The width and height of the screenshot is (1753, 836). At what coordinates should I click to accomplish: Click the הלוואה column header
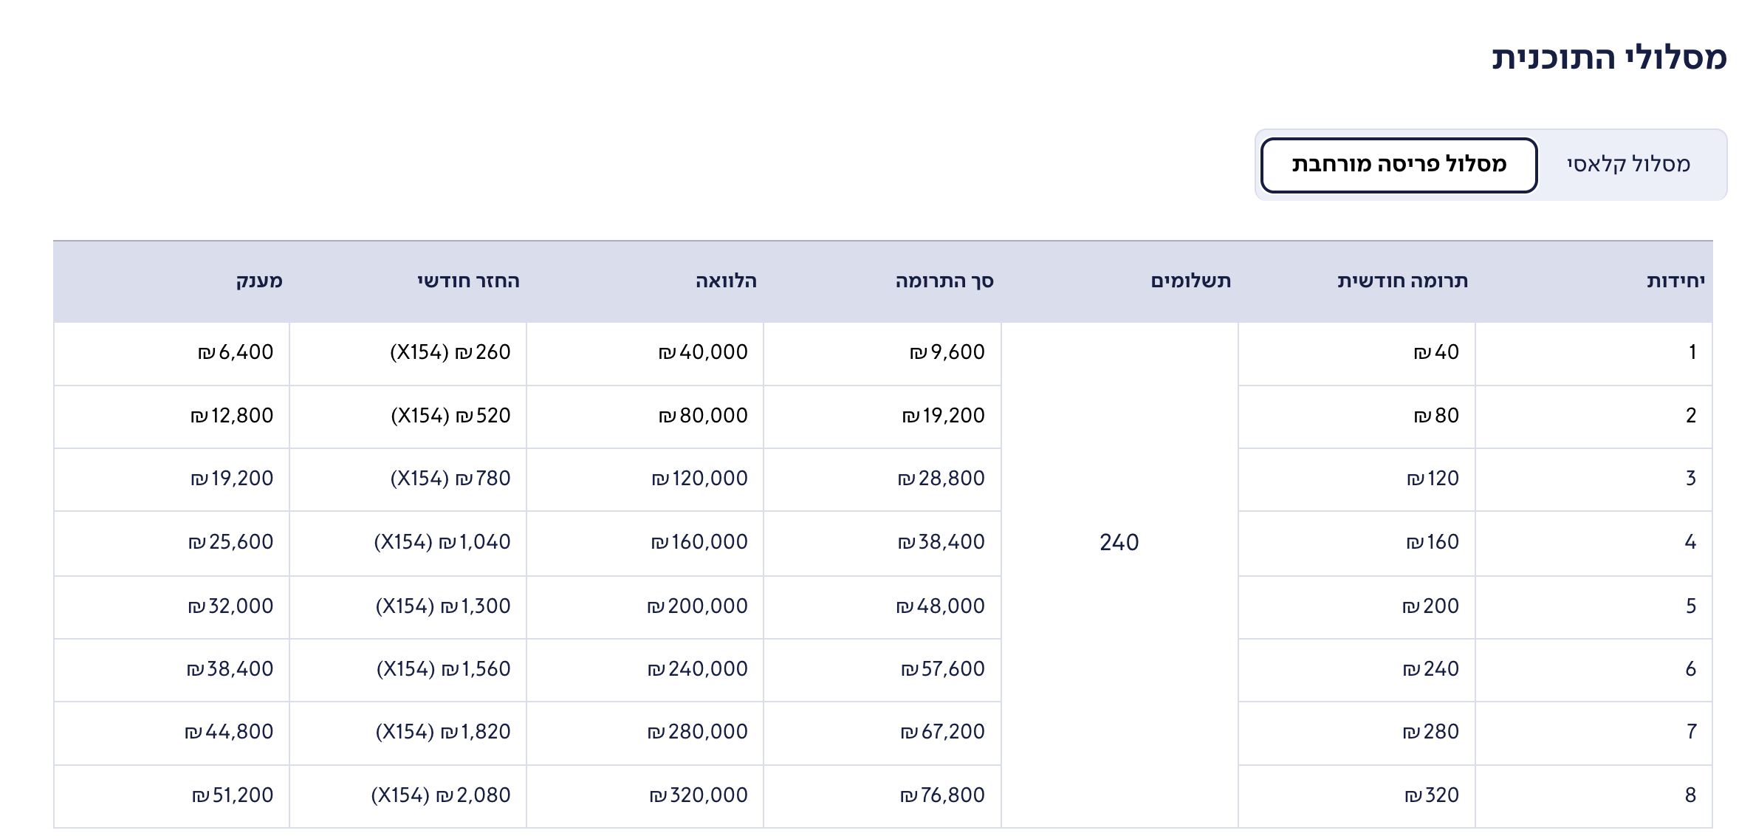pos(726,281)
